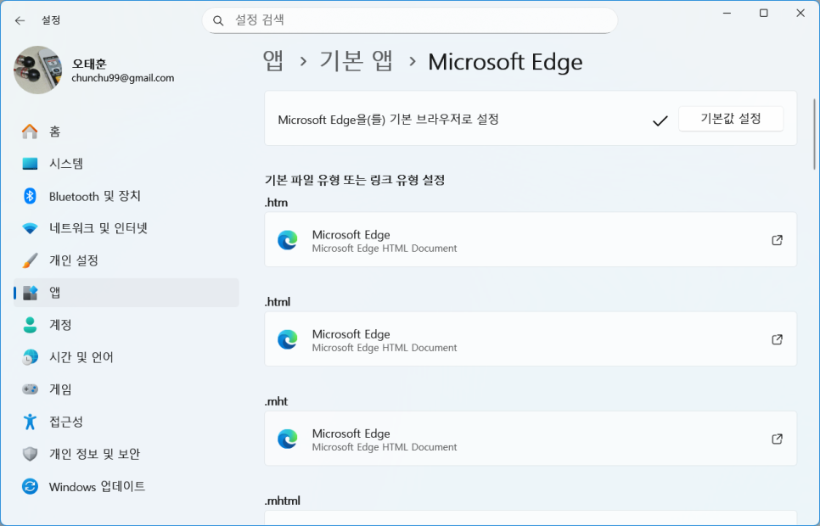Image resolution: width=820 pixels, height=526 pixels.
Task: Open the app chooser icon for .html
Action: 777,339
